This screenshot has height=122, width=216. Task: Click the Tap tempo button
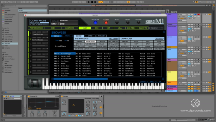[8, 2]
